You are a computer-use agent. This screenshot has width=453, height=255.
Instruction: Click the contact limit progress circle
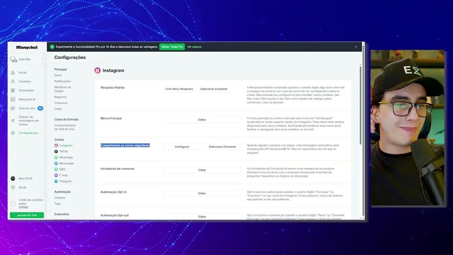click(x=13, y=204)
